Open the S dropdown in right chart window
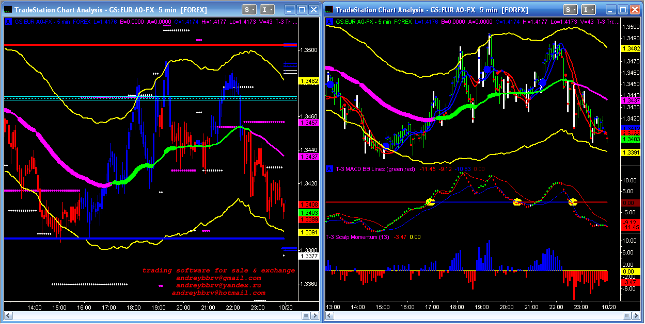645x324 pixels. coord(571,9)
